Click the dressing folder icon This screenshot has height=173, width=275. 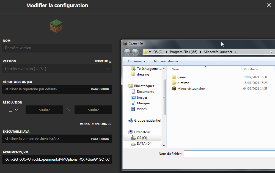(133, 74)
